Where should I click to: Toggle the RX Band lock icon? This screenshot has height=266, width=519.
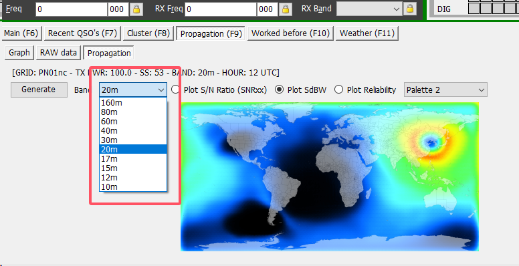tap(410, 9)
